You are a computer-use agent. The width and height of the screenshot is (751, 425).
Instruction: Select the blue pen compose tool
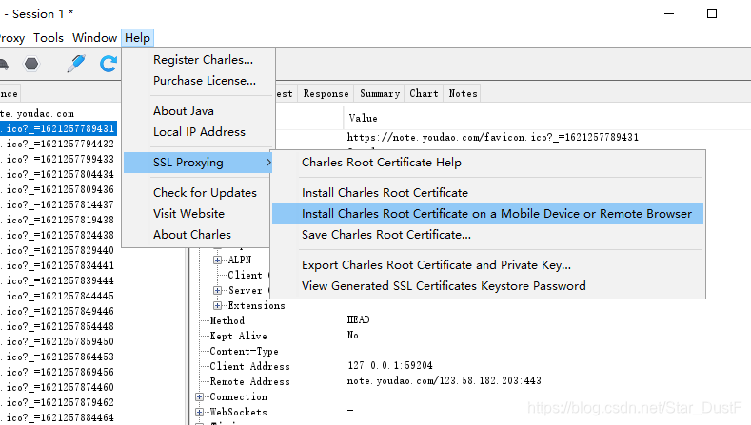[x=76, y=63]
